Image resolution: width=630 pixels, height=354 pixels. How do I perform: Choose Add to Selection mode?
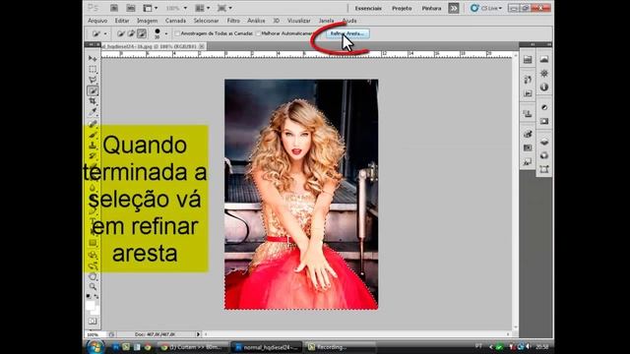click(131, 33)
